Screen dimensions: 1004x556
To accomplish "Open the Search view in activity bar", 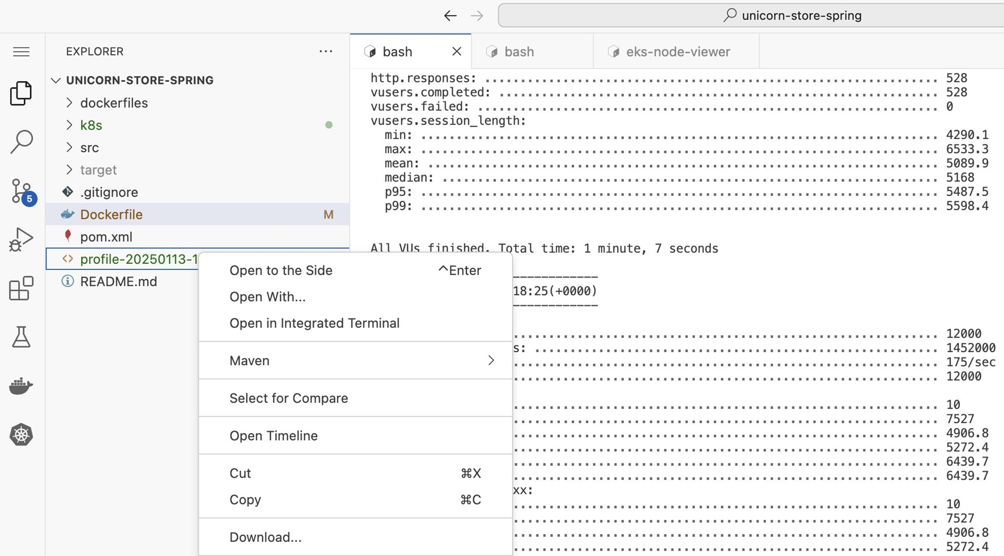I will [21, 142].
